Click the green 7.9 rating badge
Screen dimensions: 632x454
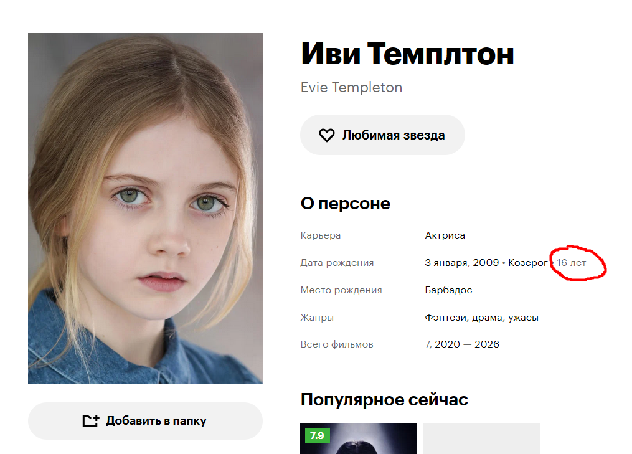pyautogui.click(x=317, y=435)
